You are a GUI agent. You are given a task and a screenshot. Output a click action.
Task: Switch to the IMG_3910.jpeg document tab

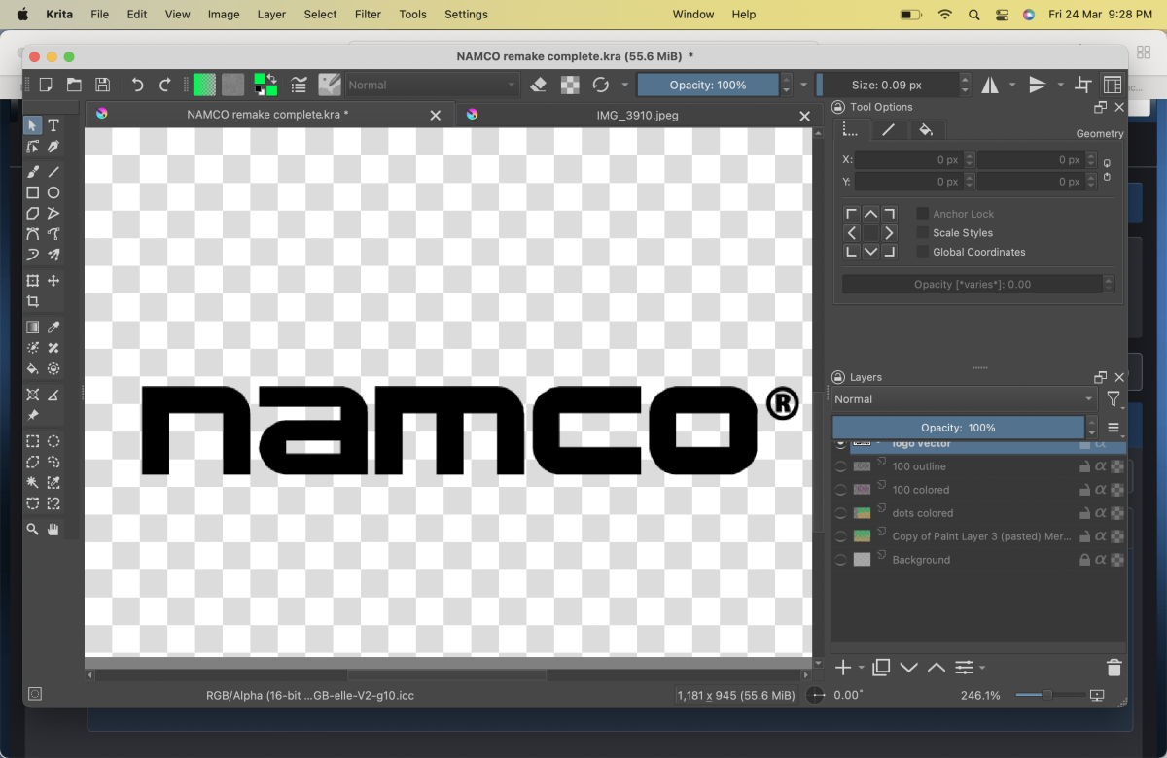pos(637,115)
